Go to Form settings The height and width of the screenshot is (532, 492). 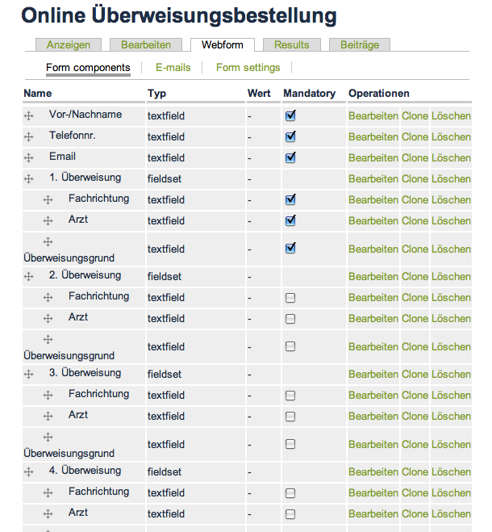(248, 68)
